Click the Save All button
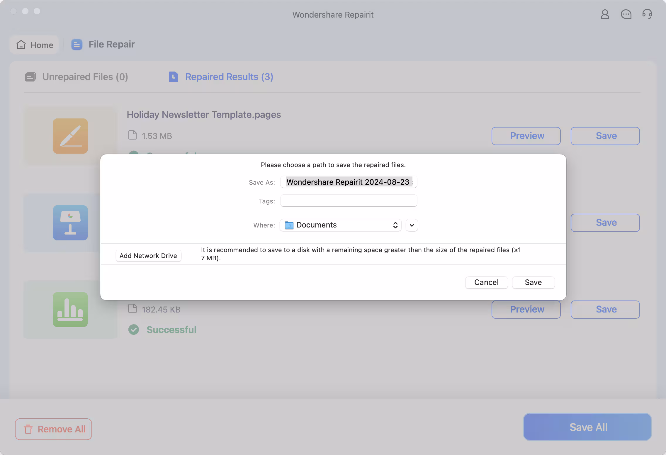Viewport: 666px width, 455px height. (587, 427)
